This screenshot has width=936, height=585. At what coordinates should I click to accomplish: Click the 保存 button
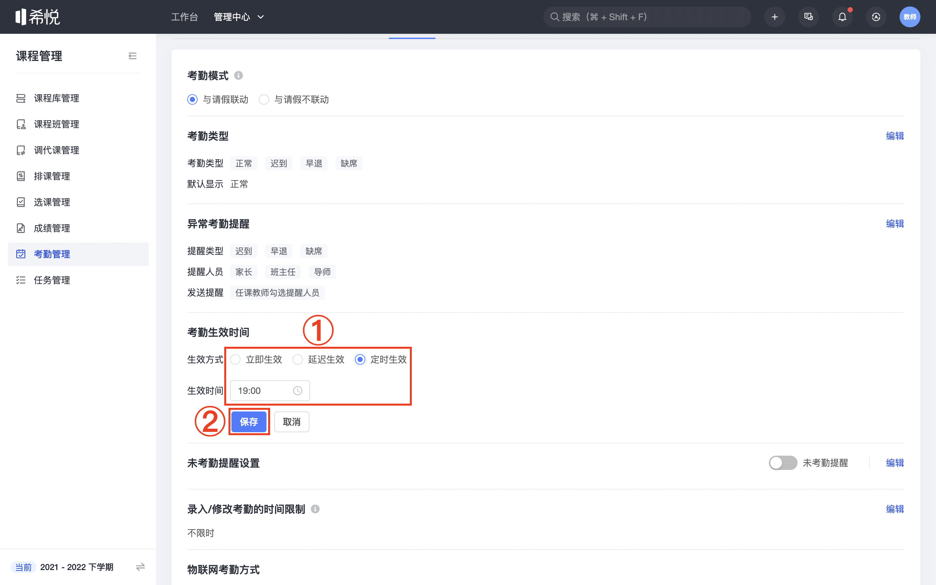tap(249, 422)
